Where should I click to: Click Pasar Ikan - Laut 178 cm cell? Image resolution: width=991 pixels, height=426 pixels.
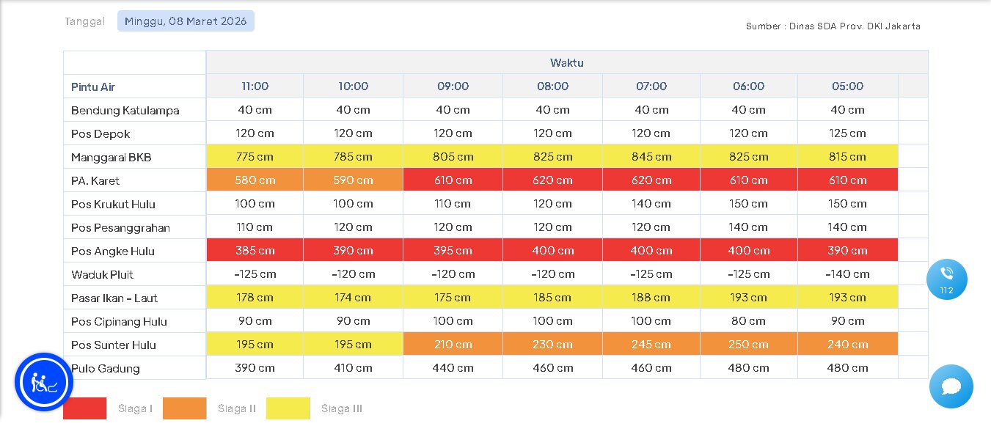[255, 297]
